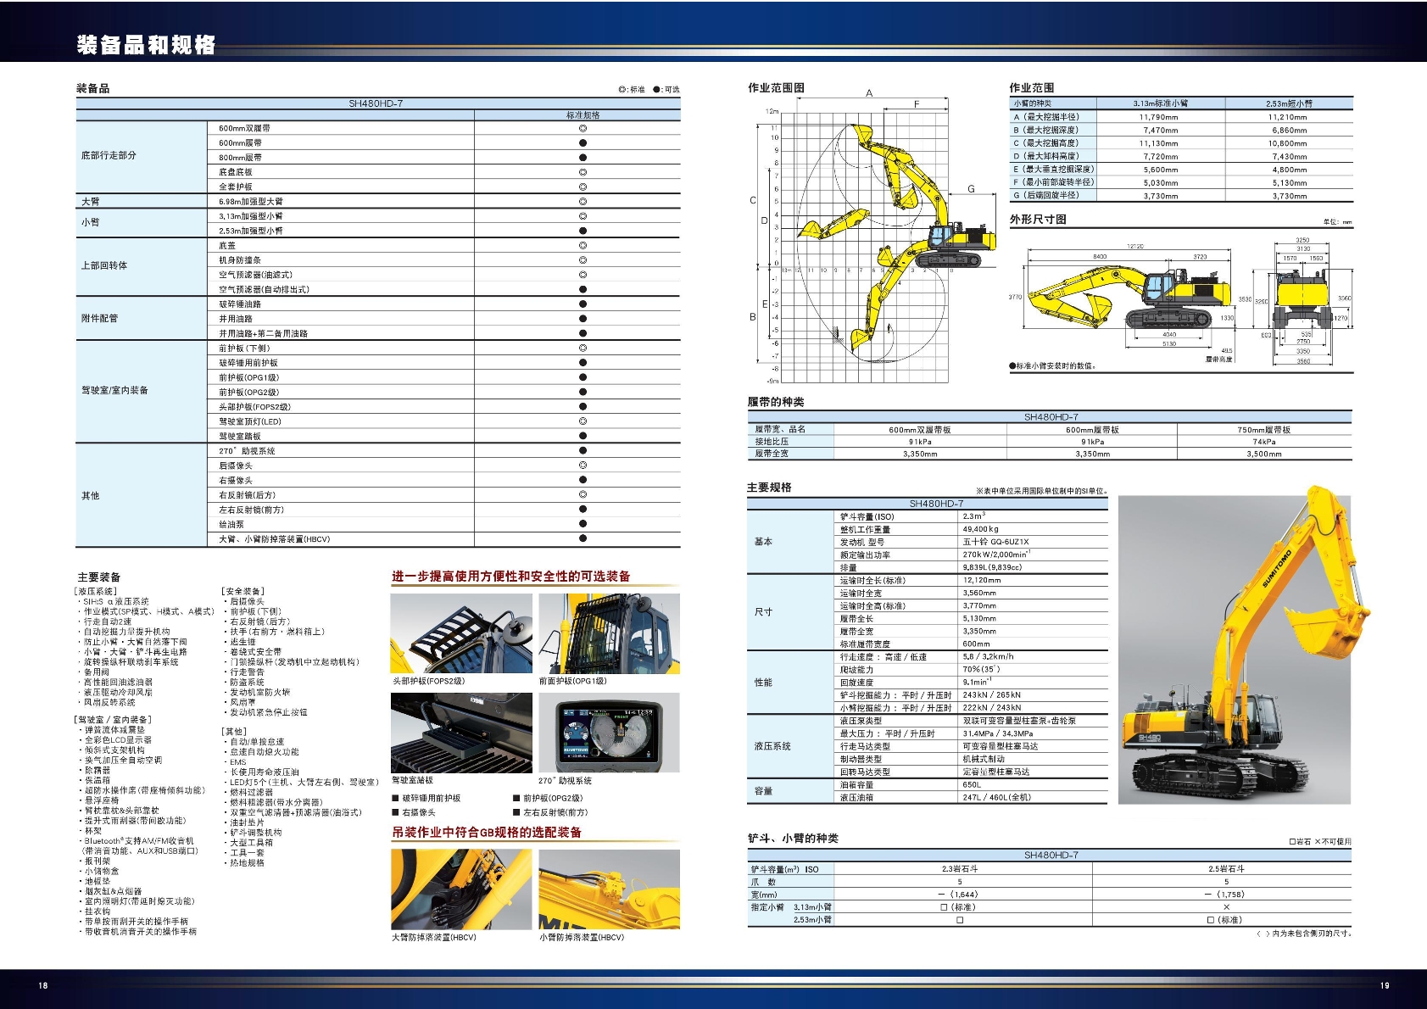Viewport: 1427px width, 1009px height.
Task: Click the ●:可选 legend entry
Action: tap(666, 90)
